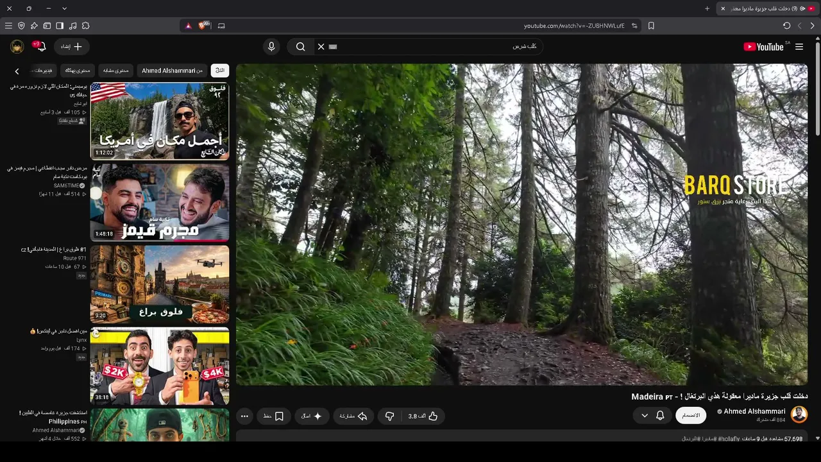Share the video (مشاركة)
Screen dimensions: 821x462
pos(353,416)
